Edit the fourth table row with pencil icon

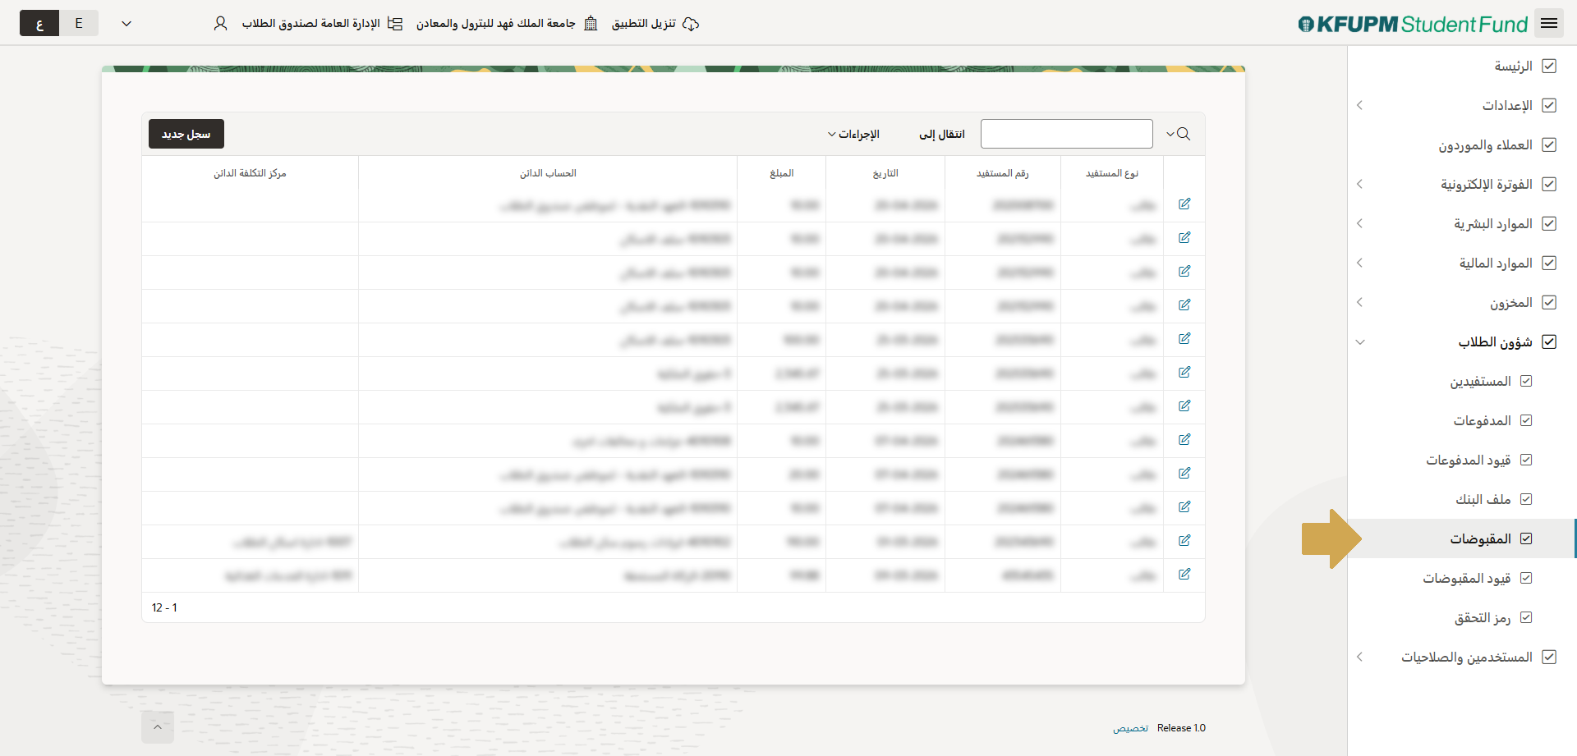click(x=1184, y=305)
